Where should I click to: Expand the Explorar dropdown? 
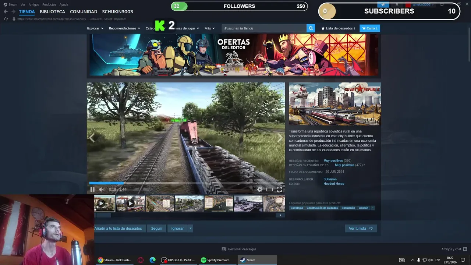click(x=95, y=28)
